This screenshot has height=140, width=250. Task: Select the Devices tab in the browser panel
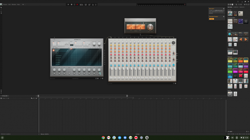click(x=230, y=7)
